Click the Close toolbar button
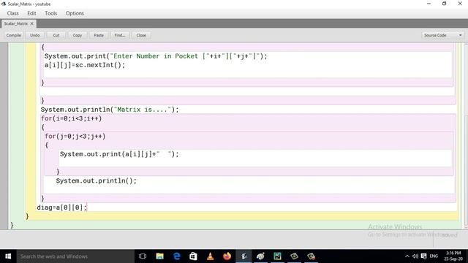This screenshot has width=468, height=263. 141,35
